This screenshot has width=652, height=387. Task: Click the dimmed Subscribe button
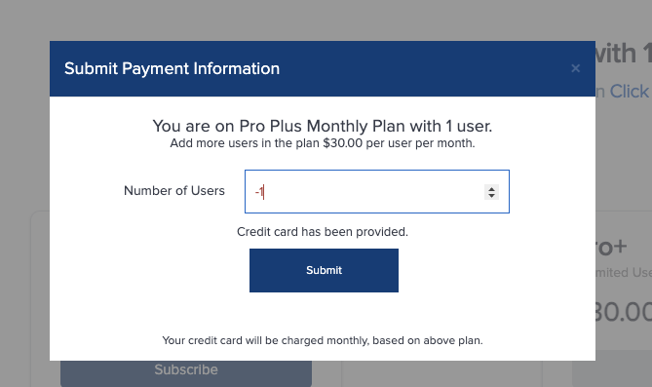tap(186, 369)
